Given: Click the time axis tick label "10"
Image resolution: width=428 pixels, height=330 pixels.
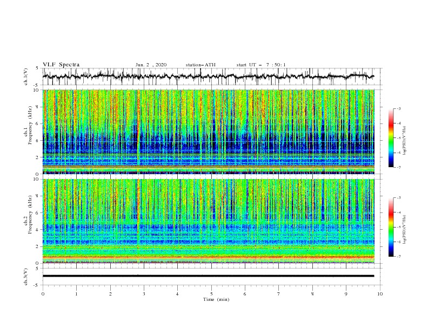Looking at the screenshot, I should click(380, 294).
